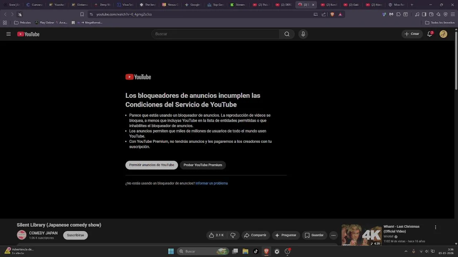
Task: Go to YouTube home via the logo
Action: click(x=28, y=34)
